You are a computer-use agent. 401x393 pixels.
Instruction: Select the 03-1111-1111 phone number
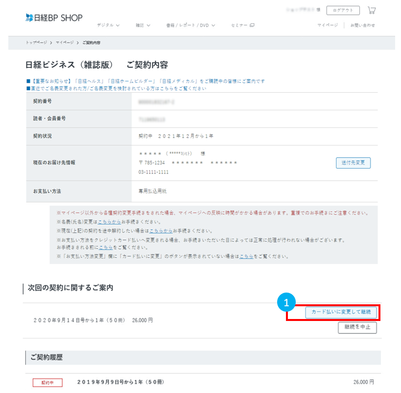tap(153, 172)
